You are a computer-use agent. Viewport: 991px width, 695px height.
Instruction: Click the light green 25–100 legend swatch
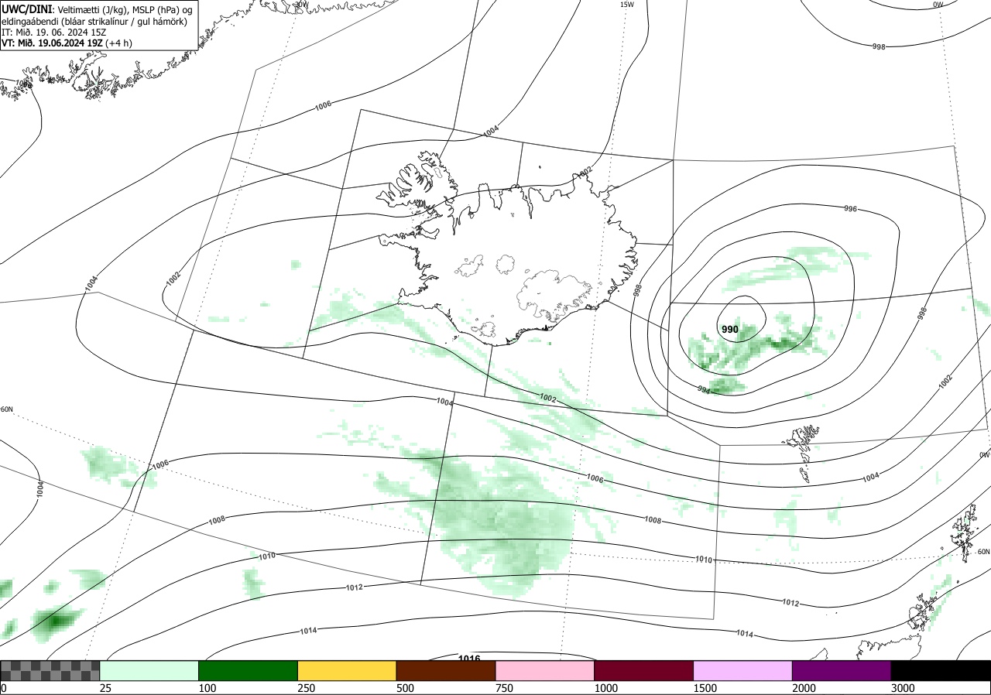pyautogui.click(x=149, y=671)
